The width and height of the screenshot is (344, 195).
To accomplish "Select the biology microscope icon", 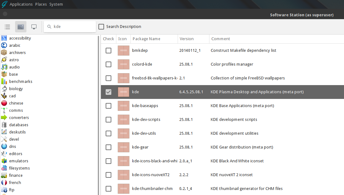I will click(4, 89).
